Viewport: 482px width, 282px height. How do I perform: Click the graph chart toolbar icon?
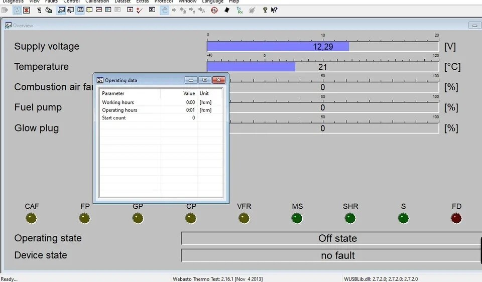(99, 10)
